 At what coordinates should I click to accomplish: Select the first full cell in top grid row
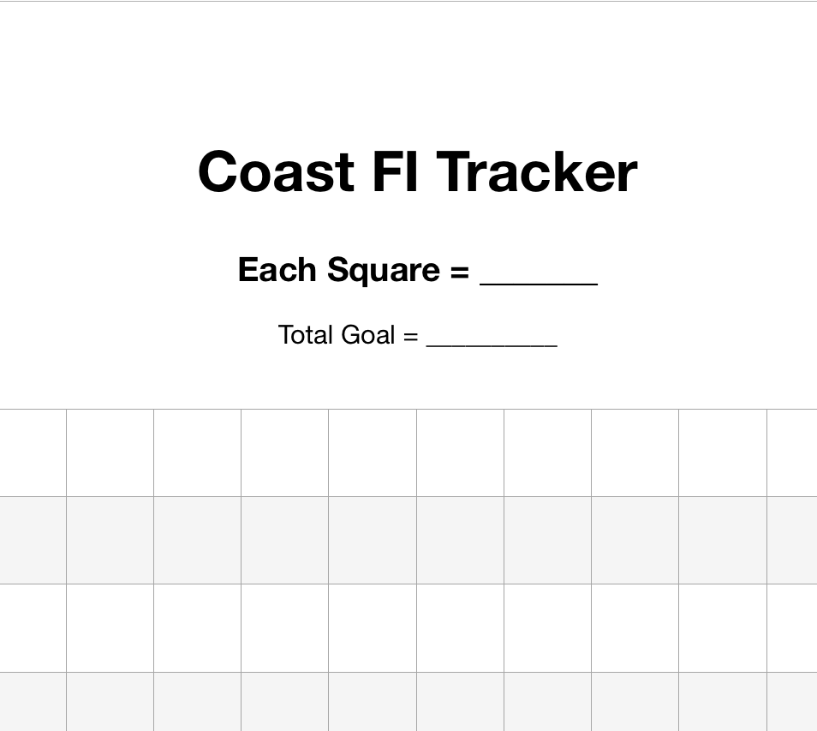(110, 452)
